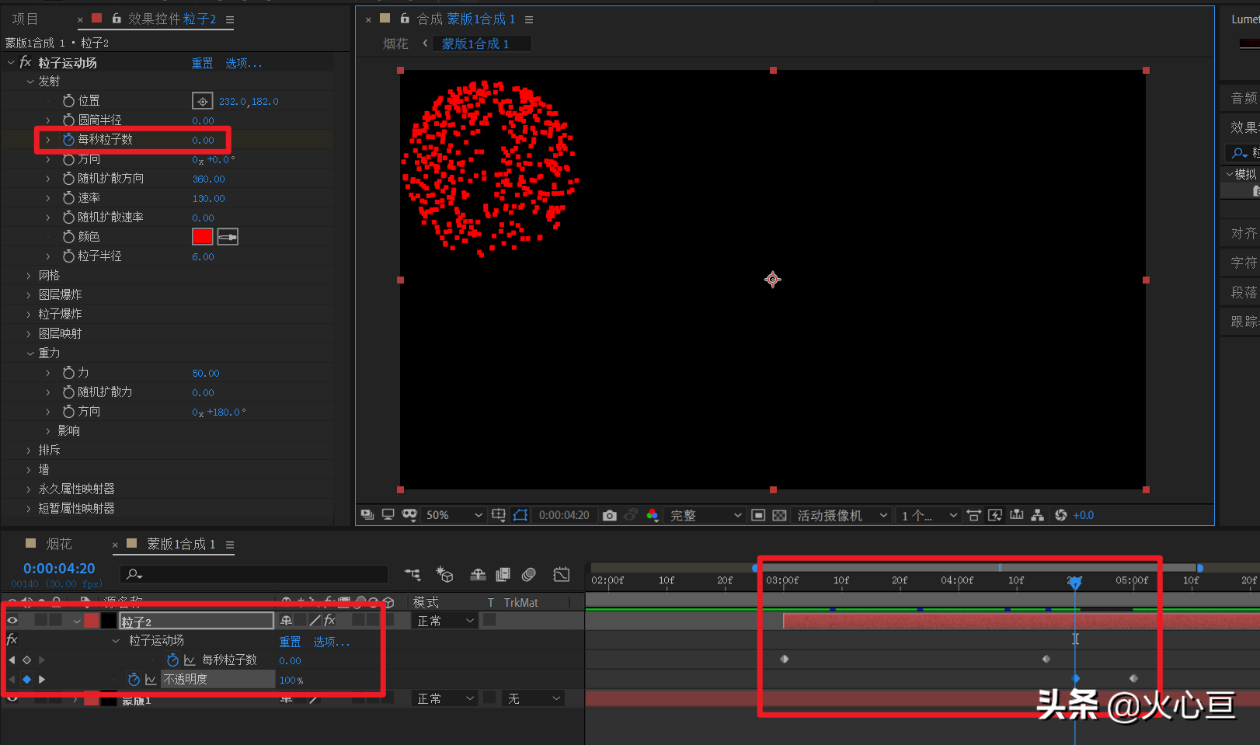Screen dimensions: 1260x745
Task: Click the position crosshair picker button
Action: point(202,101)
